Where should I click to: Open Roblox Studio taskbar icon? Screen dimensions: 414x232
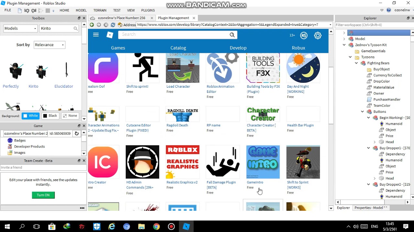186,227
